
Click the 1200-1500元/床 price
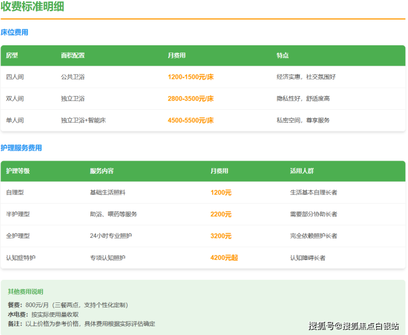(190, 77)
